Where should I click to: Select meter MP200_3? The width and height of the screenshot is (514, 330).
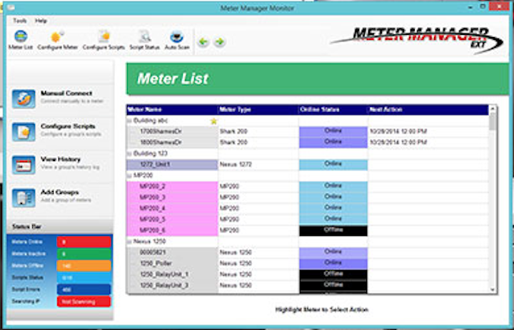172,197
